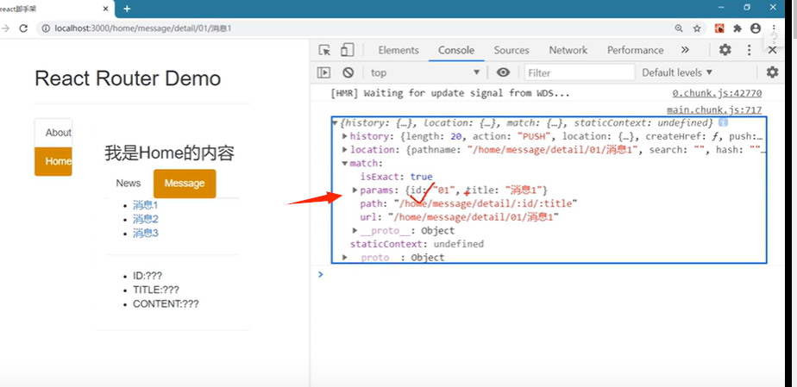Switch to the Sources tab

click(x=511, y=50)
